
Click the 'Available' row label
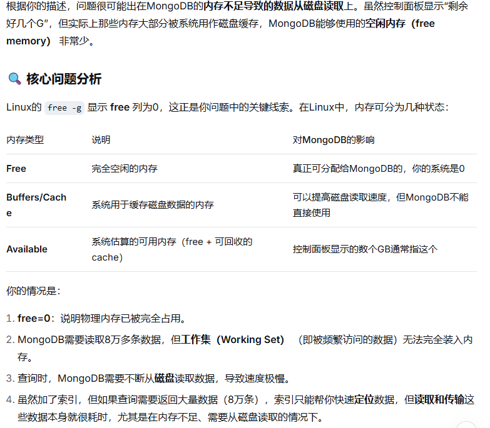coord(27,249)
